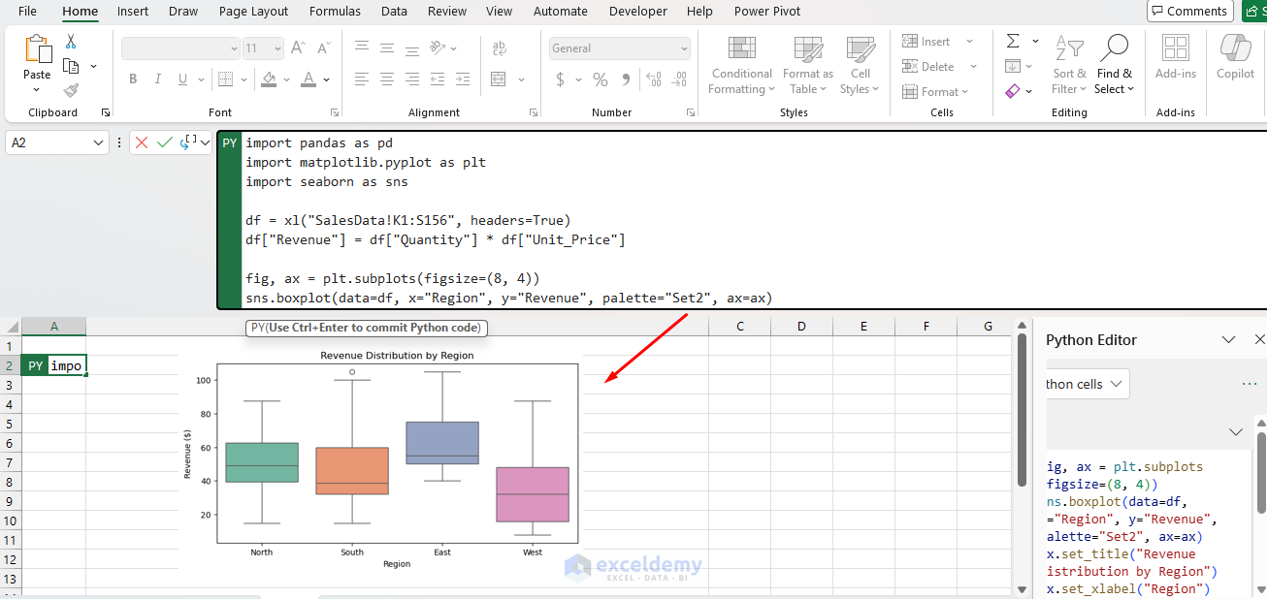Click the Copy icon
This screenshot has width=1267, height=599.
pyautogui.click(x=71, y=66)
